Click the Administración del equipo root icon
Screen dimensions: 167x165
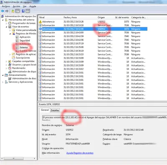click(x=3, y=16)
